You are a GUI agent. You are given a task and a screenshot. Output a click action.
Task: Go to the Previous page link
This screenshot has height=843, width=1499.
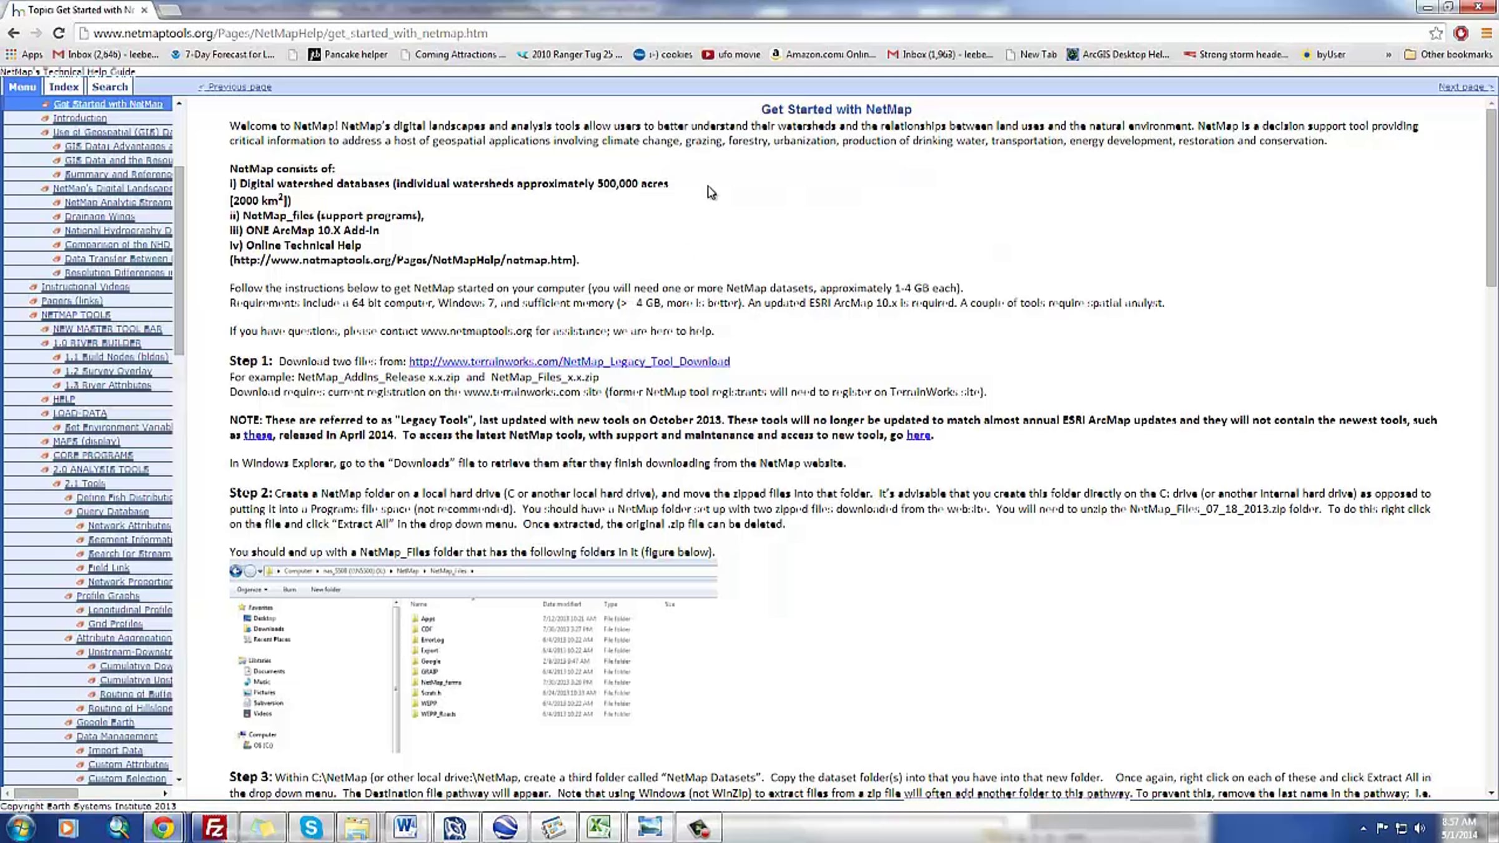(x=235, y=87)
